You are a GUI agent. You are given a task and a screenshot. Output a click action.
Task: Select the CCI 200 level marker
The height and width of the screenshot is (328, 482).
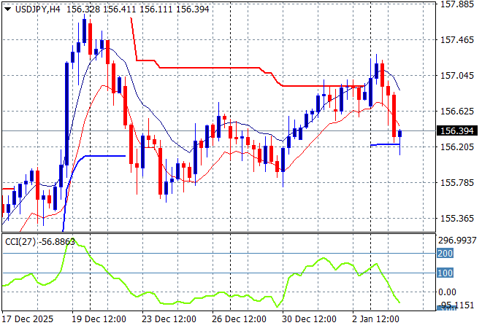(x=445, y=253)
